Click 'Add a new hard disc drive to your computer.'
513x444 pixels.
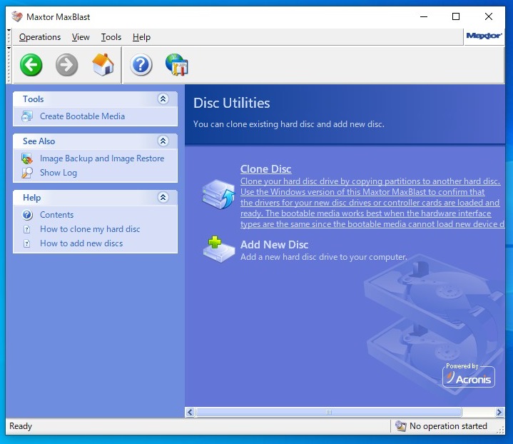tap(324, 257)
